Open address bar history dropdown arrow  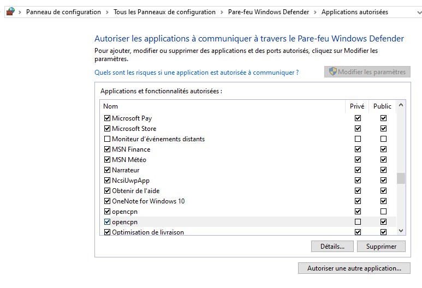[x=419, y=13]
